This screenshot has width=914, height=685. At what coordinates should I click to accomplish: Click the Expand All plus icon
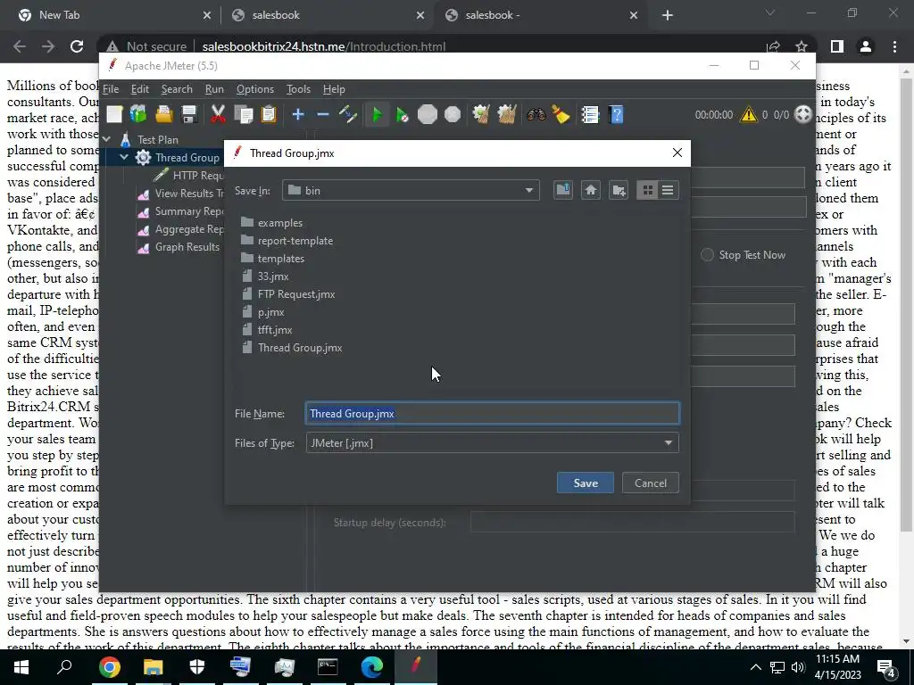(x=298, y=115)
